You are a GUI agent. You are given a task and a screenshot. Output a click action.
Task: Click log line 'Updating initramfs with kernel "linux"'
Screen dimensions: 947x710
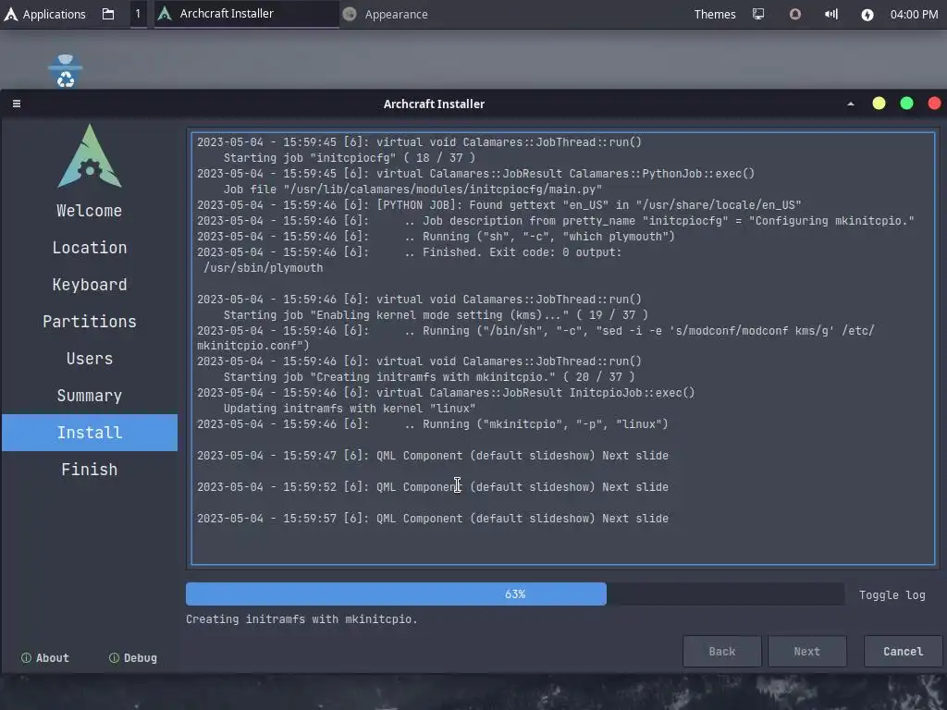pyautogui.click(x=349, y=409)
